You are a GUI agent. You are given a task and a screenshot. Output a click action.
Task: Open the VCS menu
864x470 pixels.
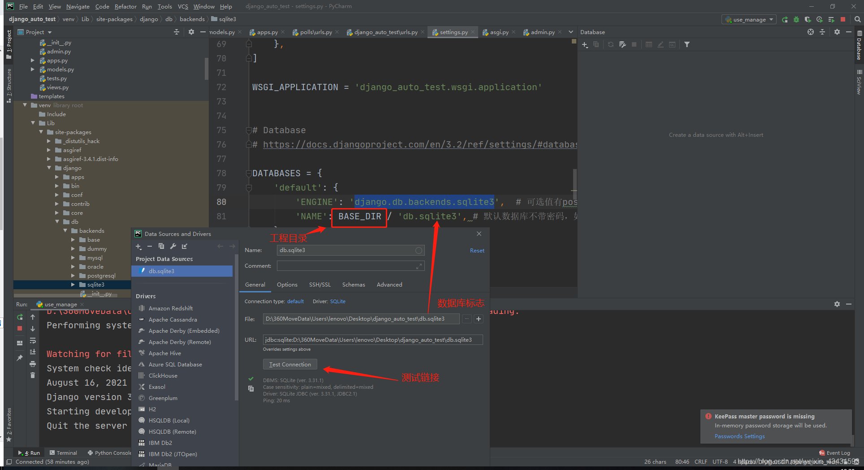coord(183,7)
